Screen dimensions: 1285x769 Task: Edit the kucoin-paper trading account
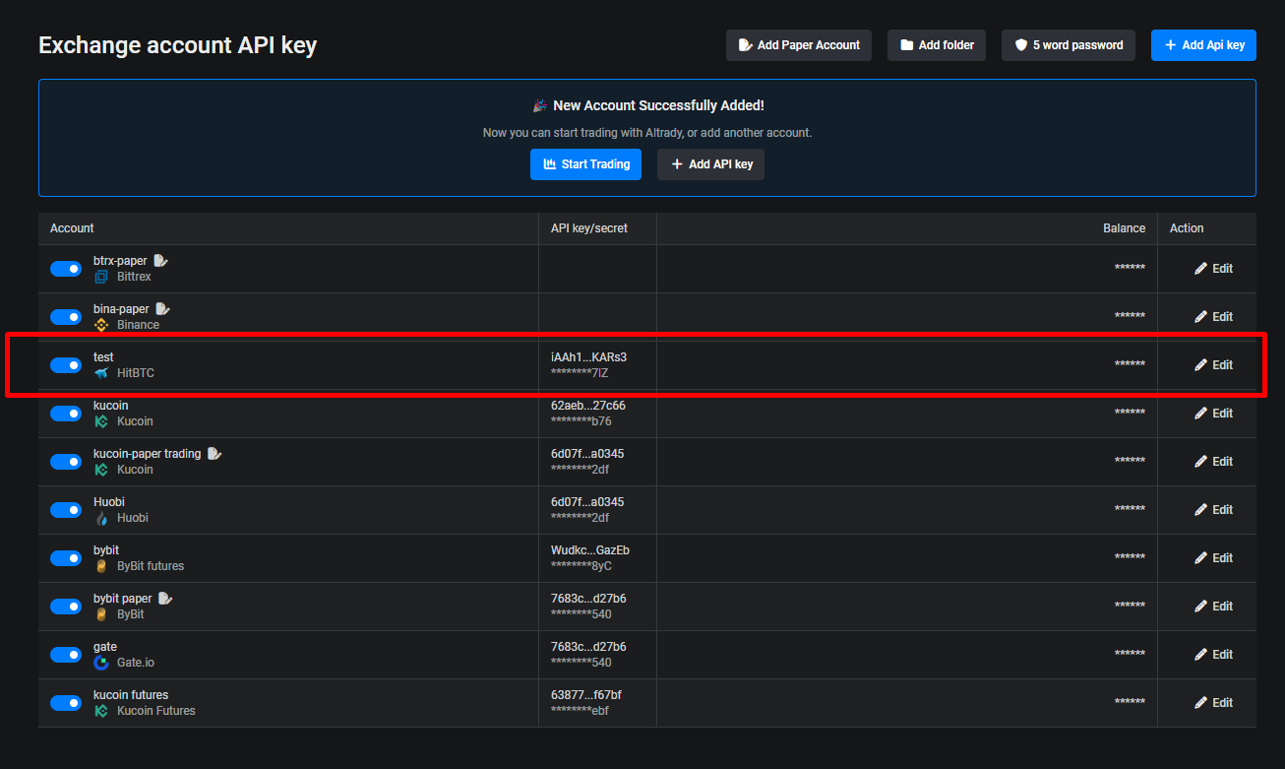click(x=1213, y=462)
